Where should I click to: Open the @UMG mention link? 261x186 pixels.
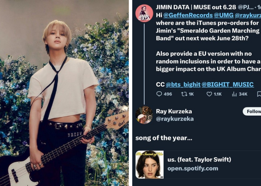[223, 15]
